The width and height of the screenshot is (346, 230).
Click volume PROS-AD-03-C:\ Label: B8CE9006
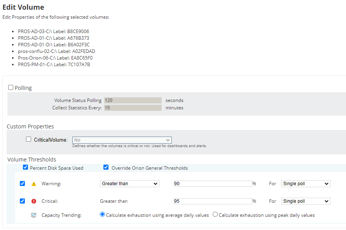point(53,32)
